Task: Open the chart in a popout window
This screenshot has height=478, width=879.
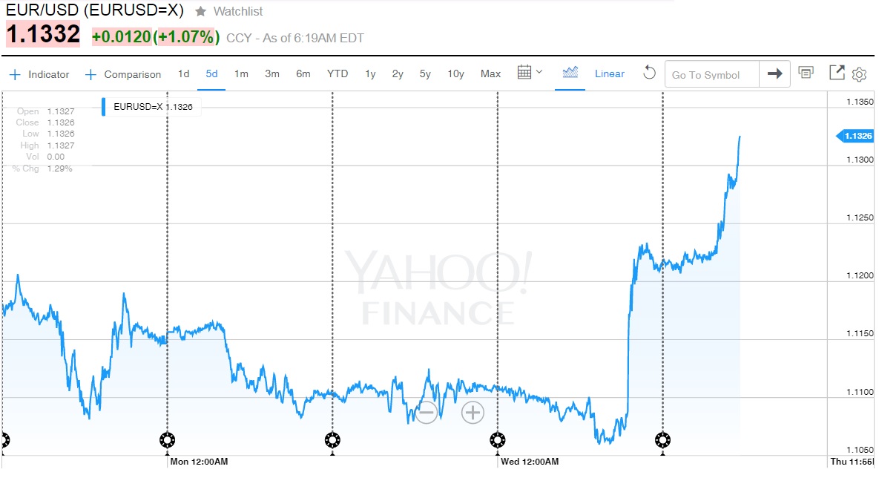Action: [x=837, y=73]
